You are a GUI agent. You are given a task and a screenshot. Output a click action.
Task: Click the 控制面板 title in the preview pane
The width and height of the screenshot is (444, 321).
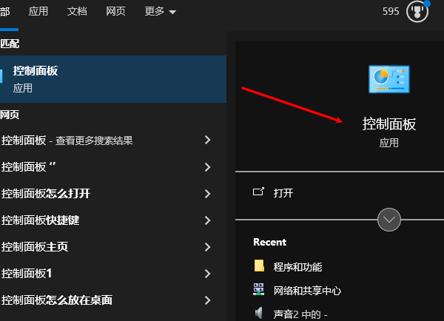coord(389,124)
